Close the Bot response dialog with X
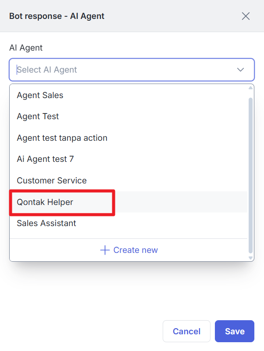Screen dimensions: 264x351 246,16
